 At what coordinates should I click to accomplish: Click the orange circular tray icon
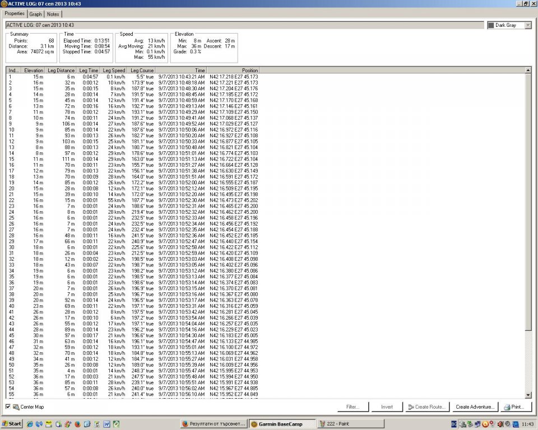tap(485, 424)
